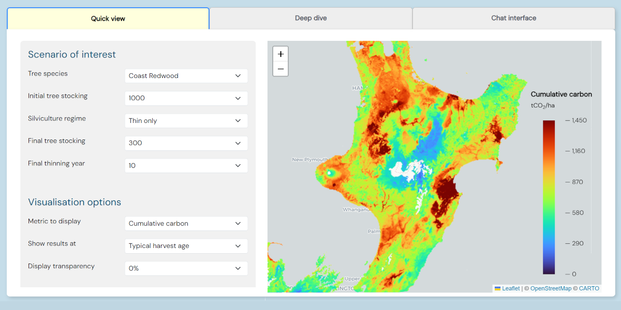The image size is (621, 310).
Task: Switch to the Deep dive tab
Action: [311, 18]
